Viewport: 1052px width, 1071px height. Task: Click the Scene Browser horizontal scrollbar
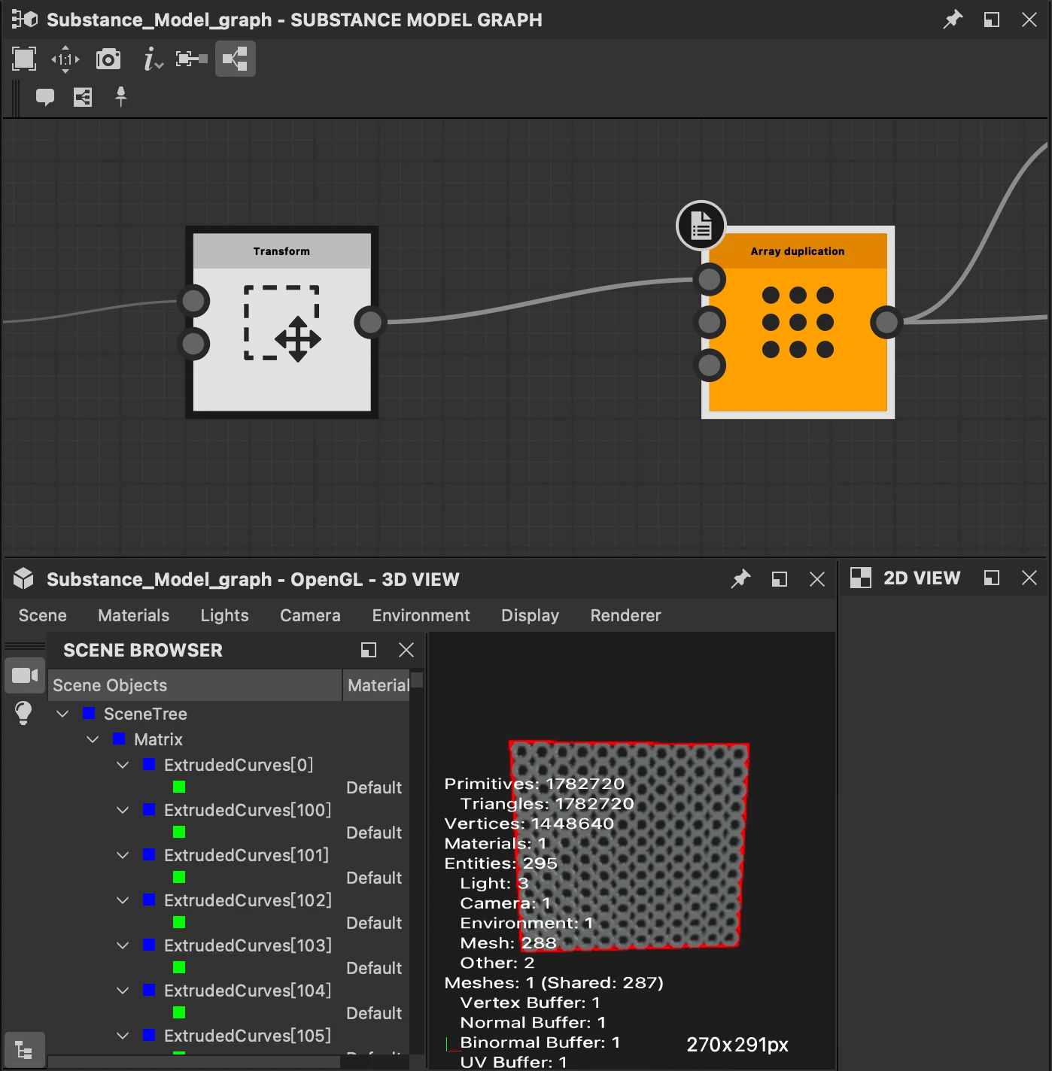pyautogui.click(x=194, y=1061)
